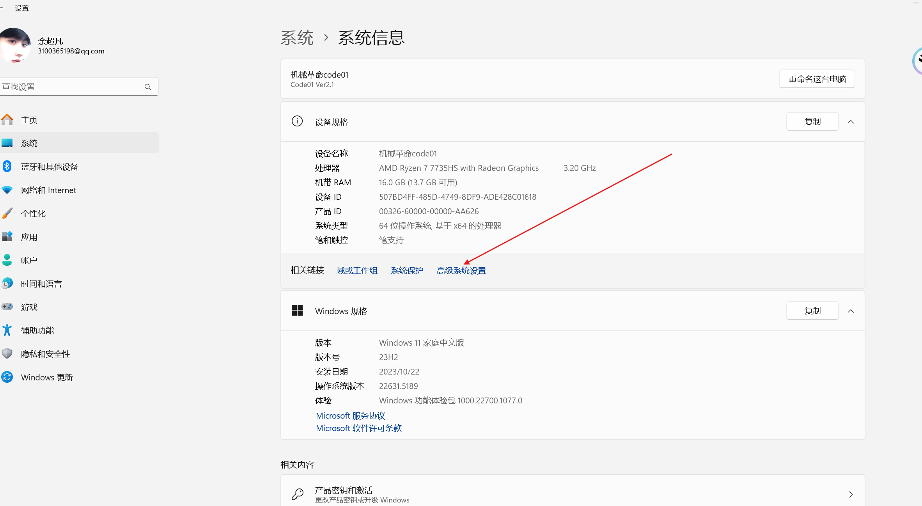Expand 产品密钥和激活 item

click(x=851, y=494)
